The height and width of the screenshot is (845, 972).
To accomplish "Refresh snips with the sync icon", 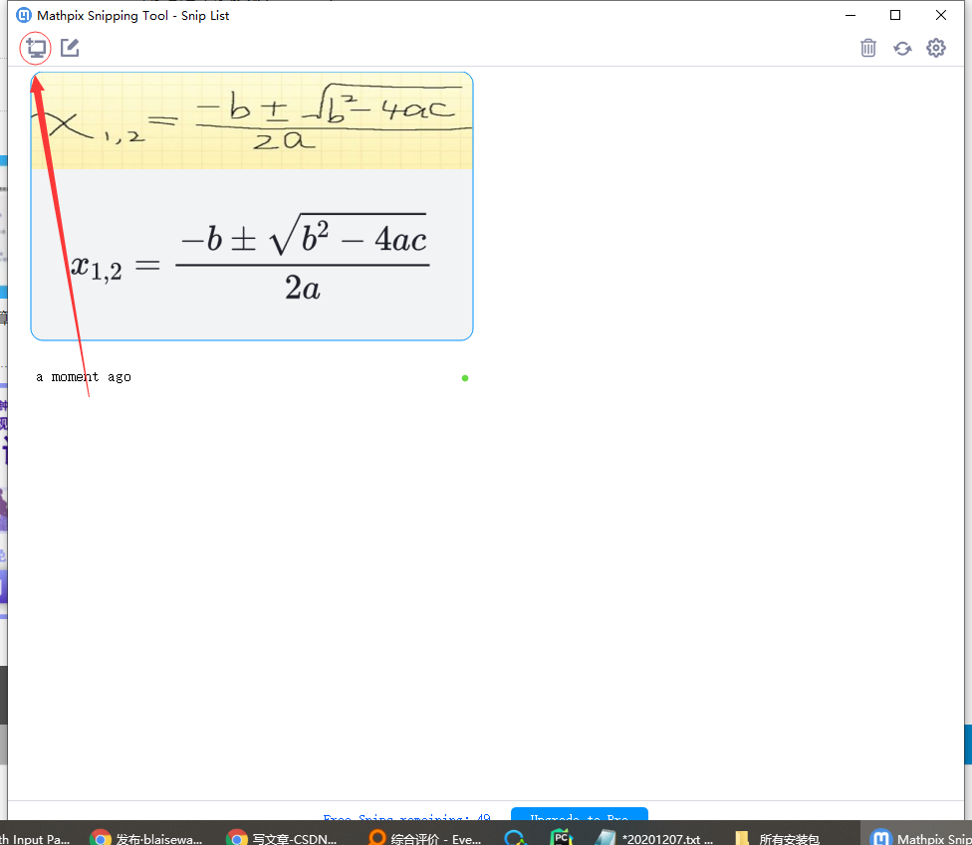I will (902, 47).
